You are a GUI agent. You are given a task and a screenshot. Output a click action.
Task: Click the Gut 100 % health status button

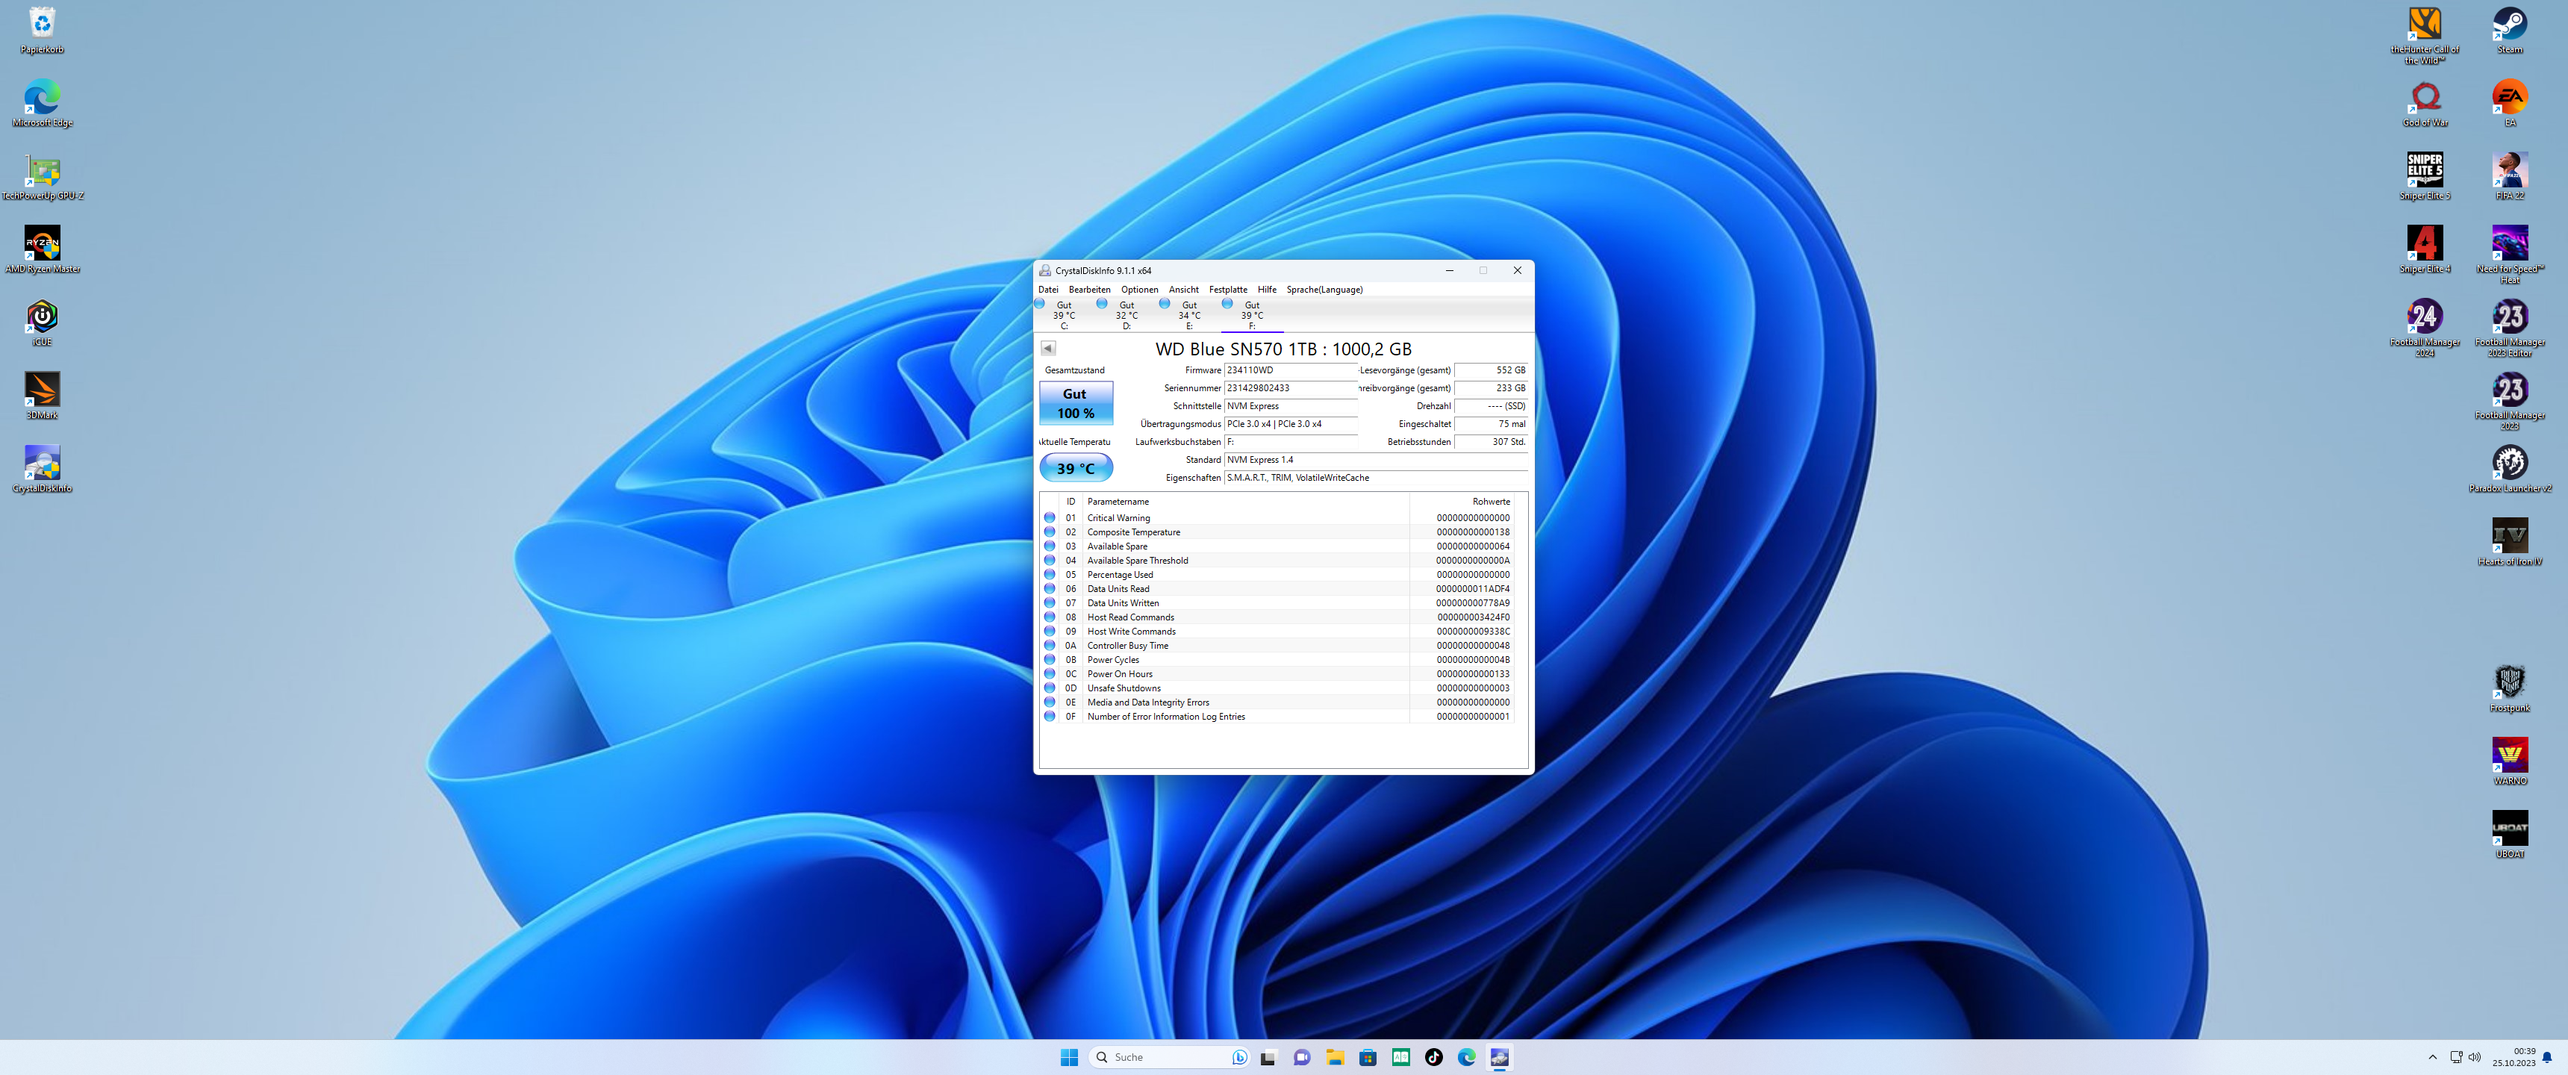(x=1075, y=403)
